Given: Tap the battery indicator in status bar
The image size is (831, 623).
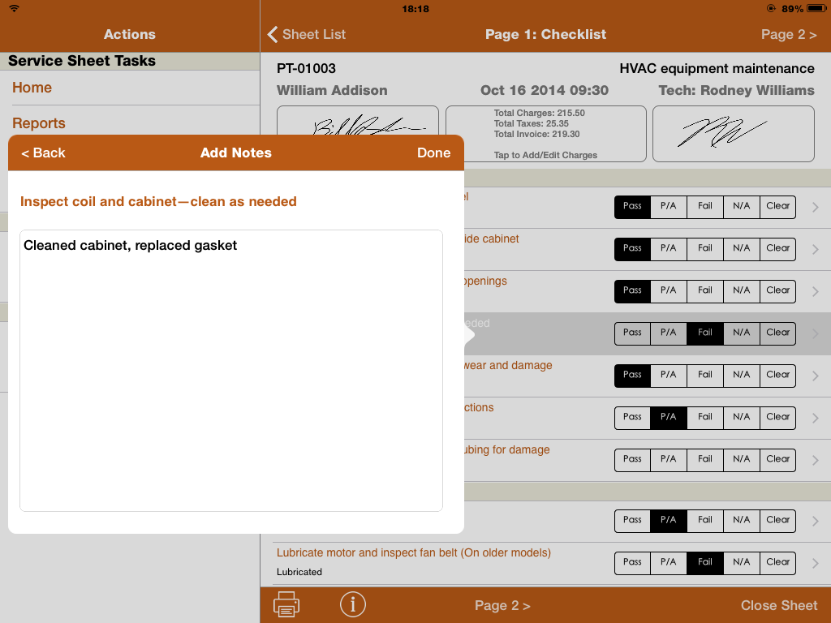Looking at the screenshot, I should tap(803, 8).
